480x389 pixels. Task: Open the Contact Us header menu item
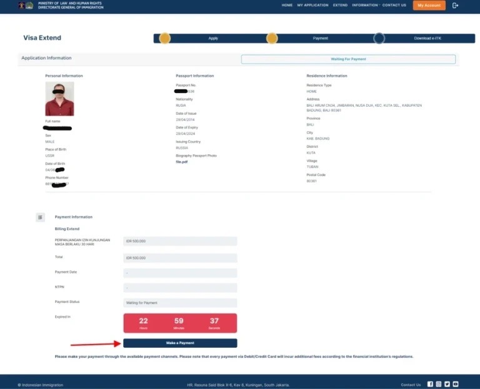(394, 5)
